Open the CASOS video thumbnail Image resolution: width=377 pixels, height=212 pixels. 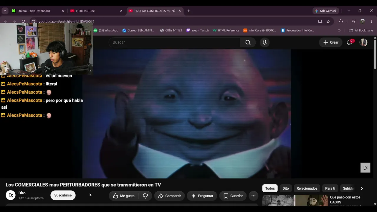click(x=295, y=201)
